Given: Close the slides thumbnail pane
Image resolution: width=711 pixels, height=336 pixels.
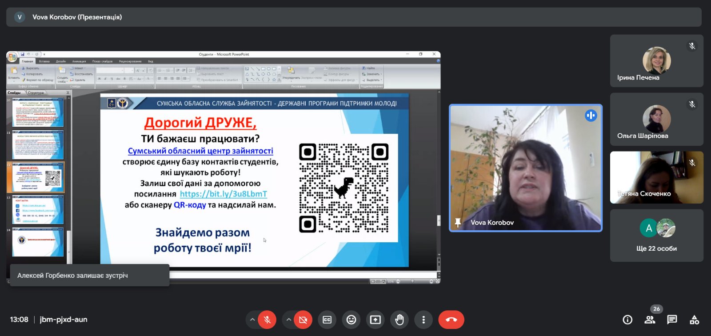Looking at the screenshot, I should pos(68,93).
